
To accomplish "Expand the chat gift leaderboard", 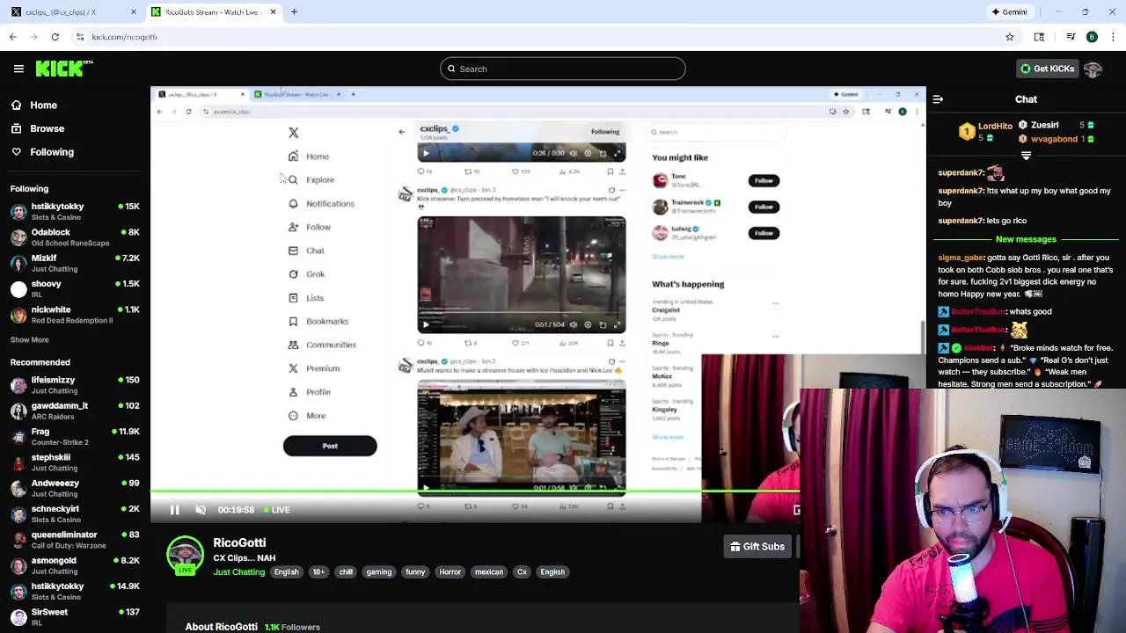I will click(x=1026, y=156).
